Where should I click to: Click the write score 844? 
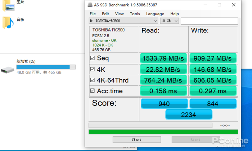(213, 104)
